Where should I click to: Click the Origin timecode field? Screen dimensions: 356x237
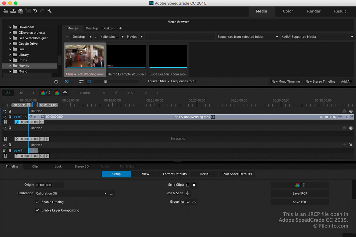pos(49,185)
